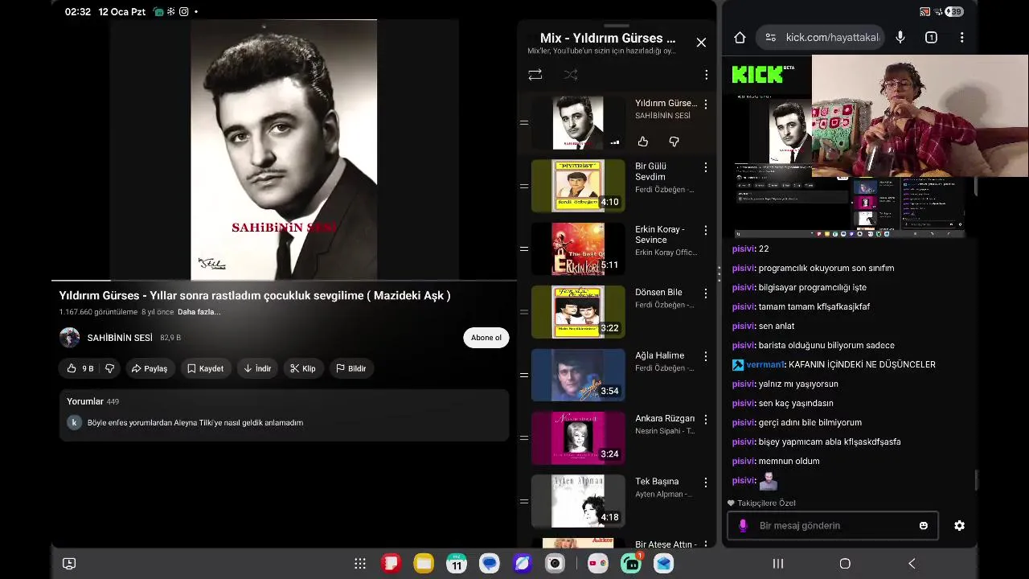The image size is (1029, 579).
Task: Open options for Dönsen Bile
Action: [x=706, y=293]
